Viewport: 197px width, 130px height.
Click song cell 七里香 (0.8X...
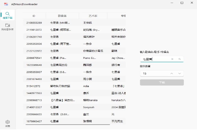(60, 114)
